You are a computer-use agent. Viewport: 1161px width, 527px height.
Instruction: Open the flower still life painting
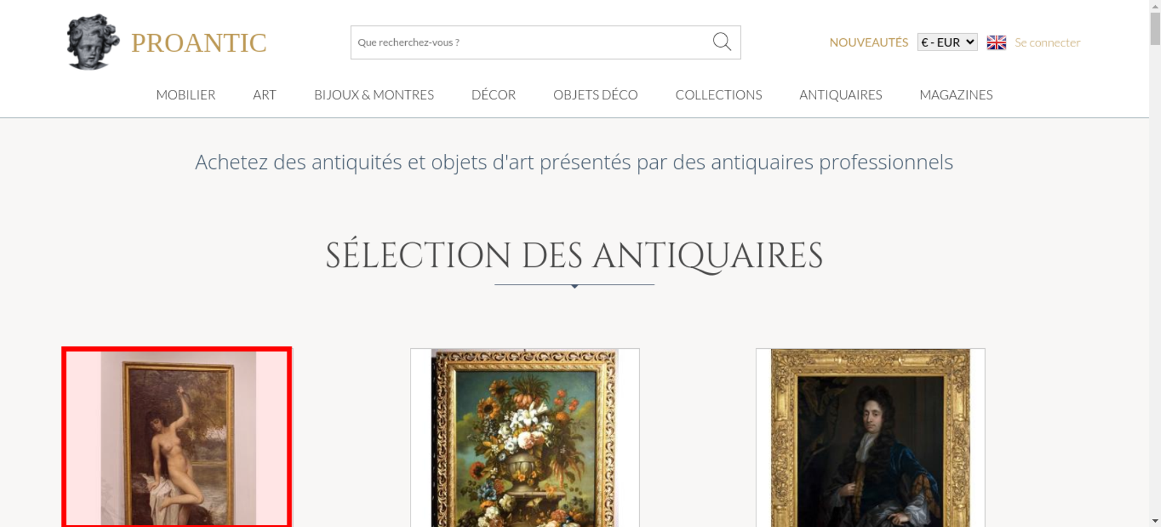(x=525, y=438)
